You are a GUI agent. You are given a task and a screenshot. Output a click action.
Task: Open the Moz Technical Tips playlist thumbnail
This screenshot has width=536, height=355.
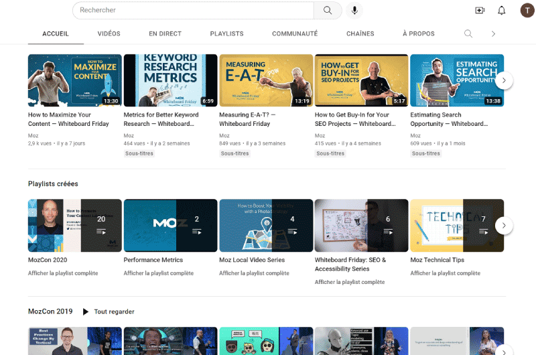coord(457,226)
